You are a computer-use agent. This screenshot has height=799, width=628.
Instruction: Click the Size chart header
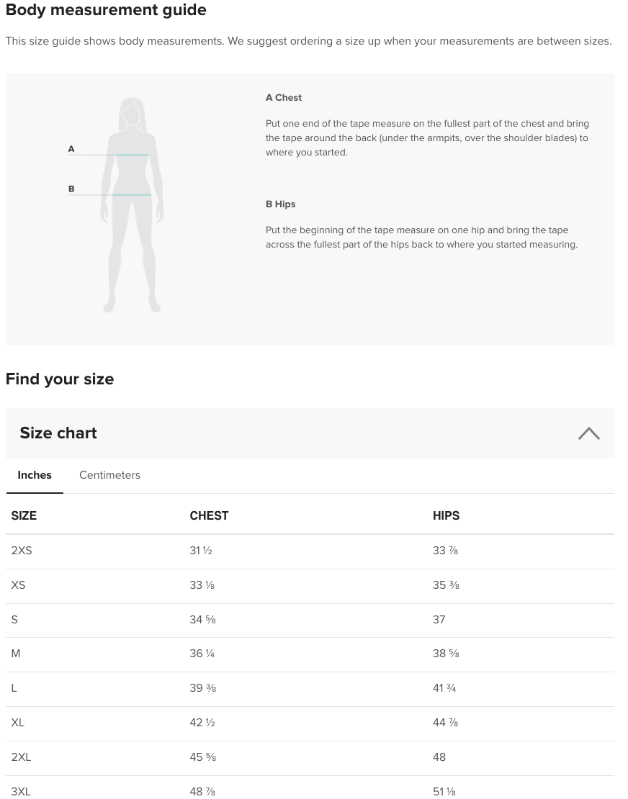(x=58, y=433)
